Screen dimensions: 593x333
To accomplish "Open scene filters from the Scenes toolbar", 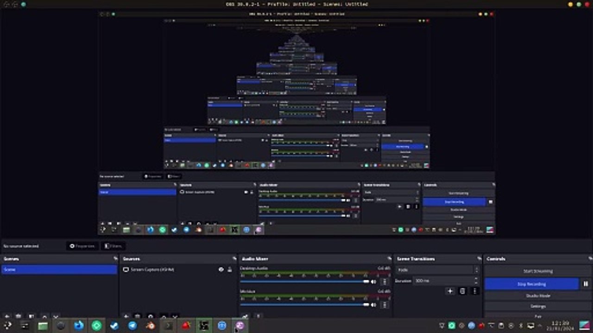I will (31, 316).
